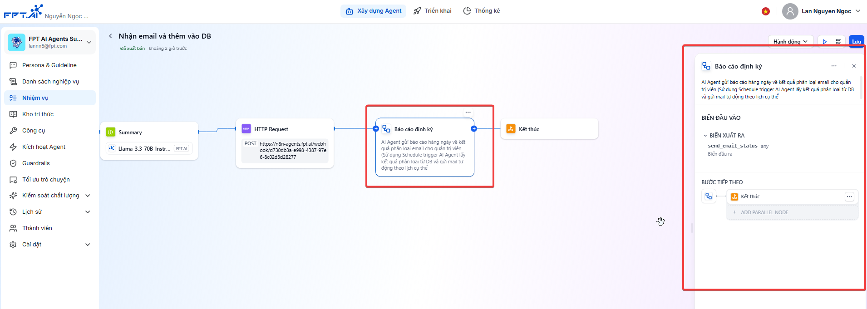Open the Thống kê tab
This screenshot has width=867, height=309.
[482, 11]
